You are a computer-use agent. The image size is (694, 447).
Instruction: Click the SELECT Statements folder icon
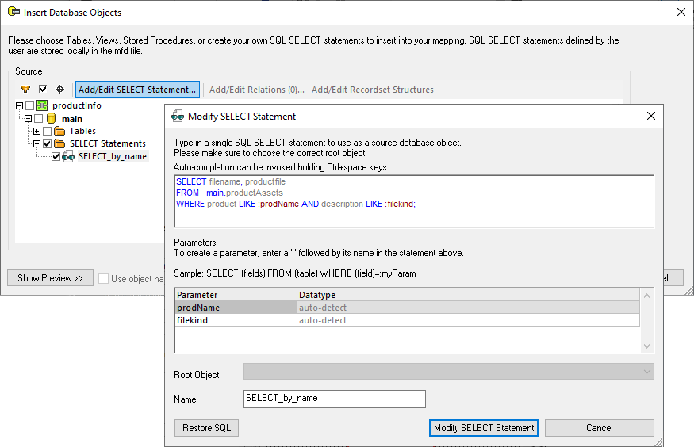pyautogui.click(x=59, y=144)
